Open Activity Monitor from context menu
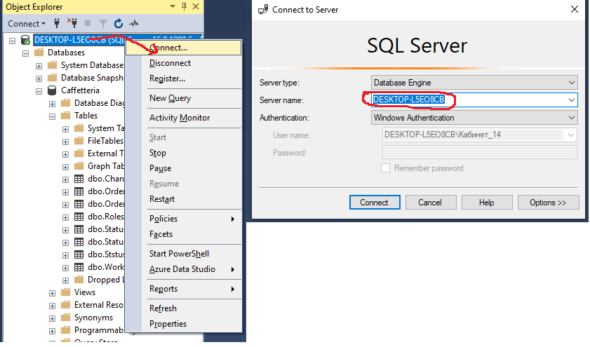 183,118
